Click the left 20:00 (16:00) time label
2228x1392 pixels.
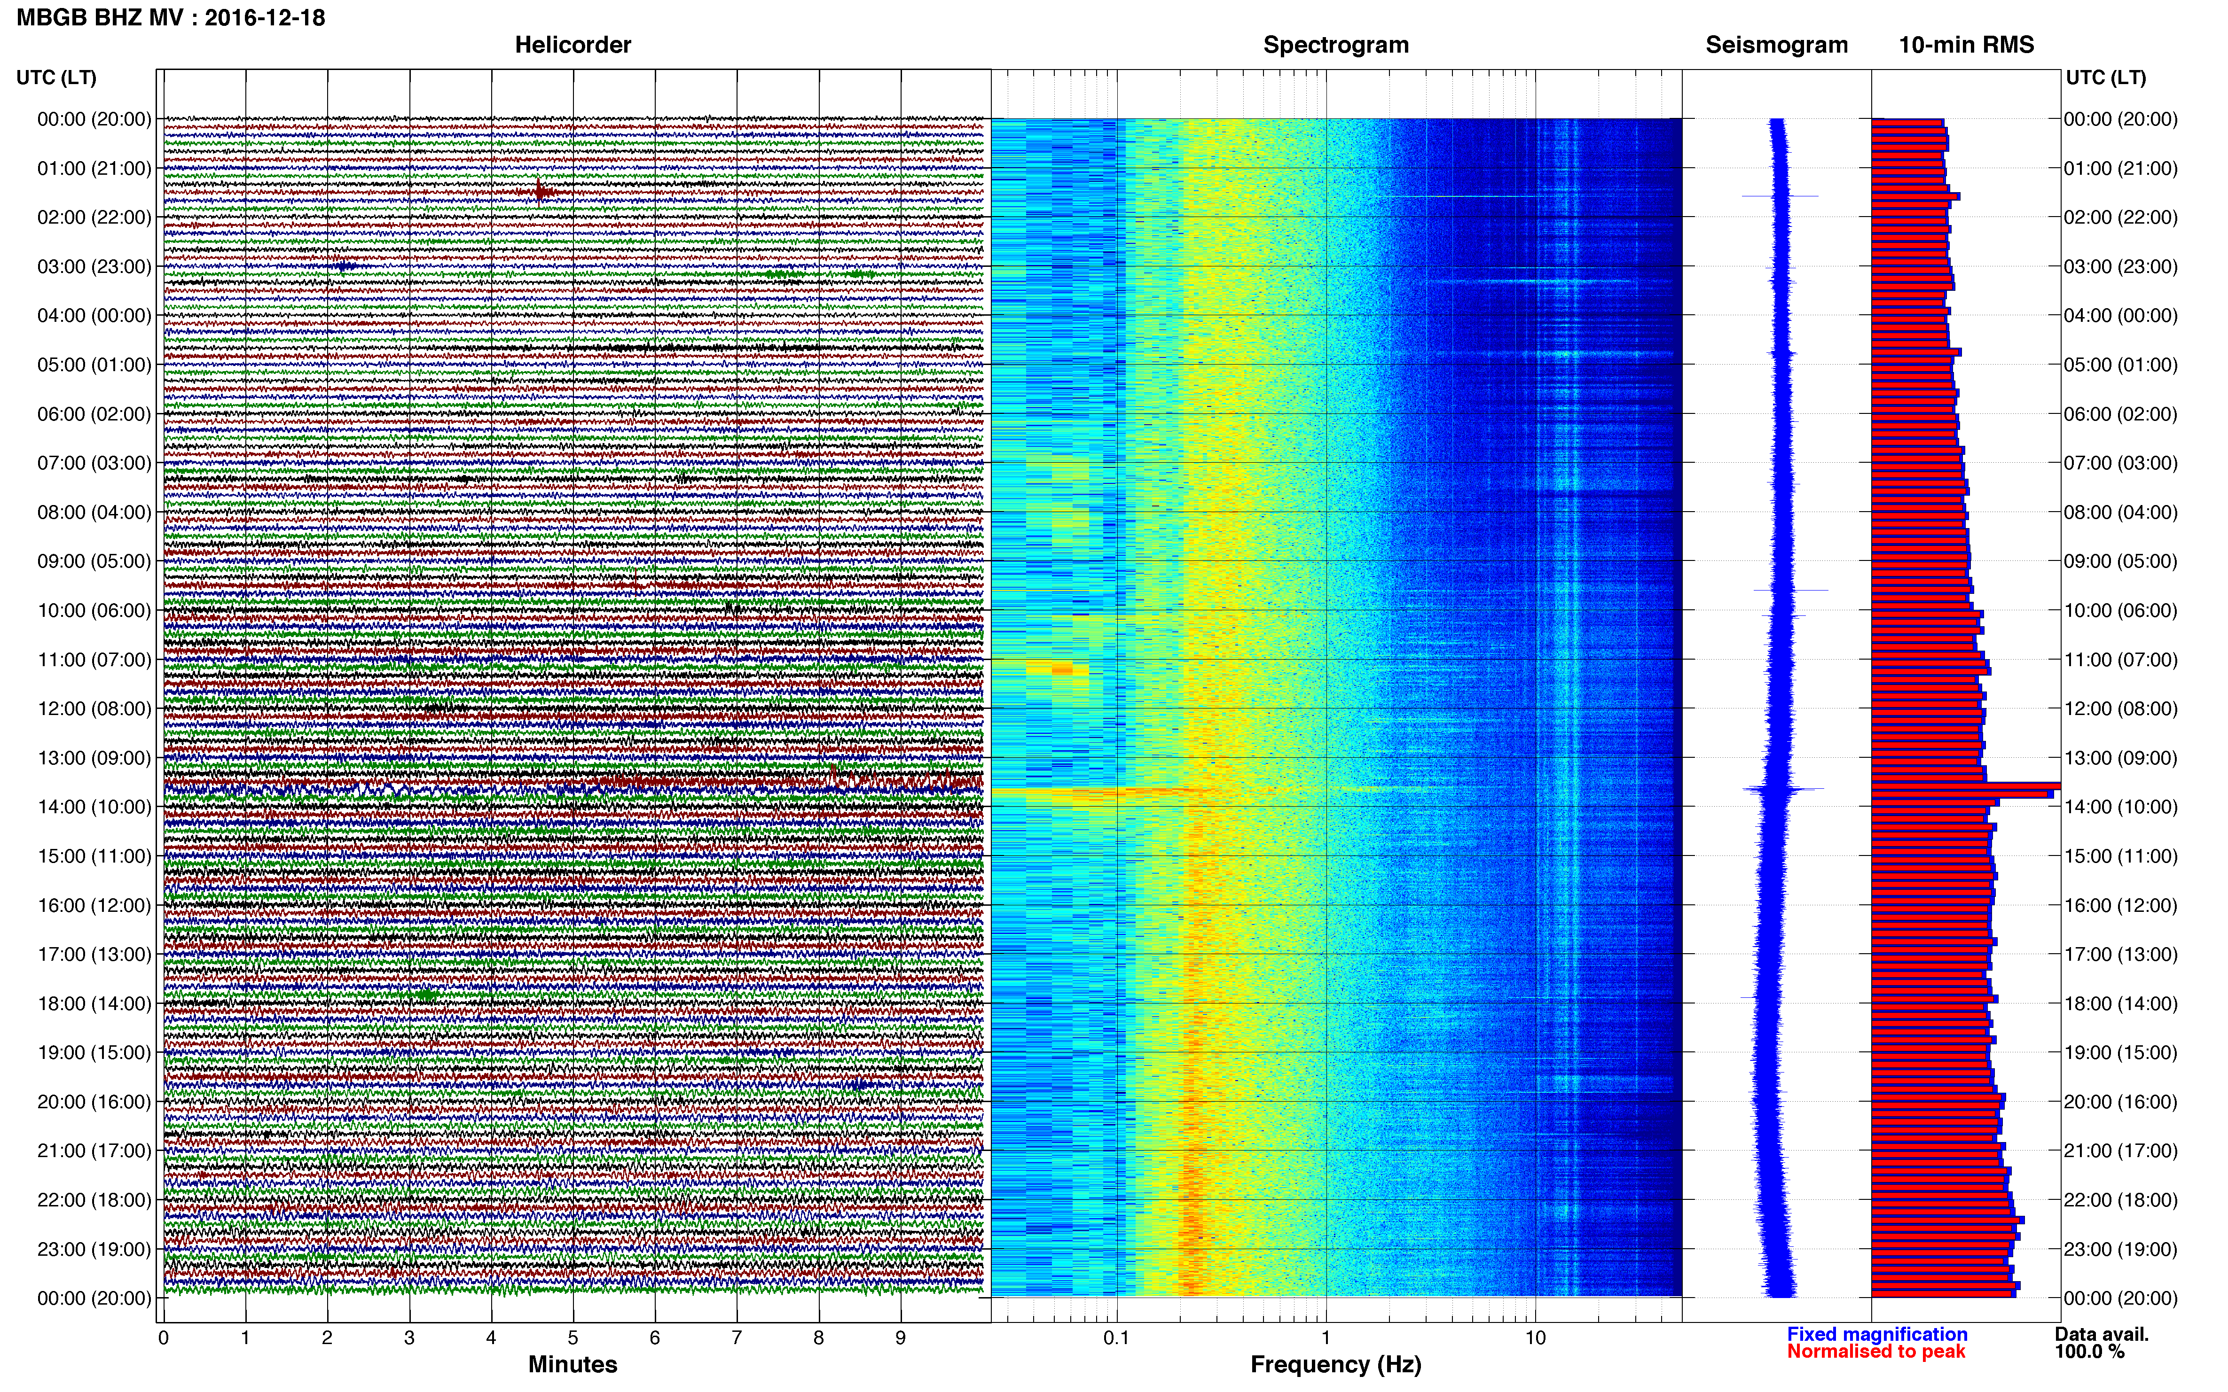pyautogui.click(x=94, y=1102)
